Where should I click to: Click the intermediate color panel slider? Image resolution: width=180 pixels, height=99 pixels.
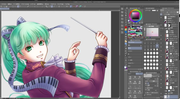(150, 26)
